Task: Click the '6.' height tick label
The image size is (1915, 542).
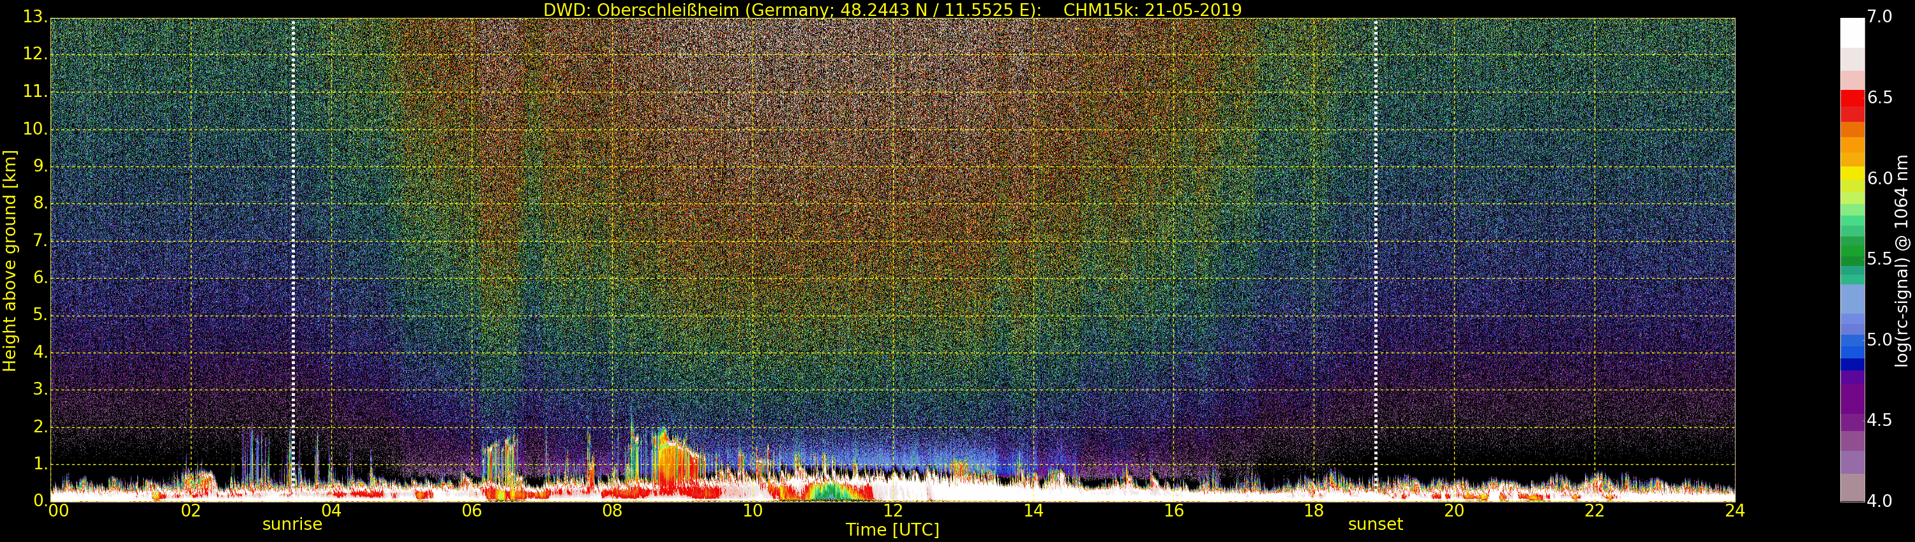Action: pos(40,277)
